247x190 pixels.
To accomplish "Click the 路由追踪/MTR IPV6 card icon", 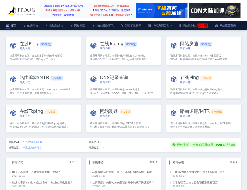I will coord(174,113).
